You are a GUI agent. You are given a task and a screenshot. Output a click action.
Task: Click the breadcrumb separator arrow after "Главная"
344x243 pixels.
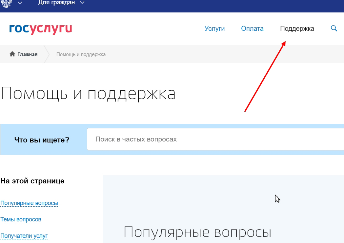point(46,54)
